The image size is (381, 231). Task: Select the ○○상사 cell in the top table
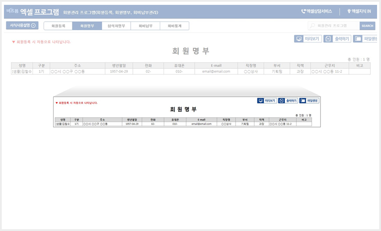(251, 71)
